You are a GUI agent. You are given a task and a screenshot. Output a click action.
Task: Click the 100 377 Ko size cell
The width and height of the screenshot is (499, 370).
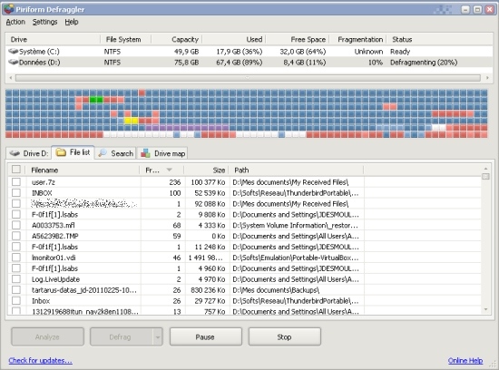[x=208, y=182]
